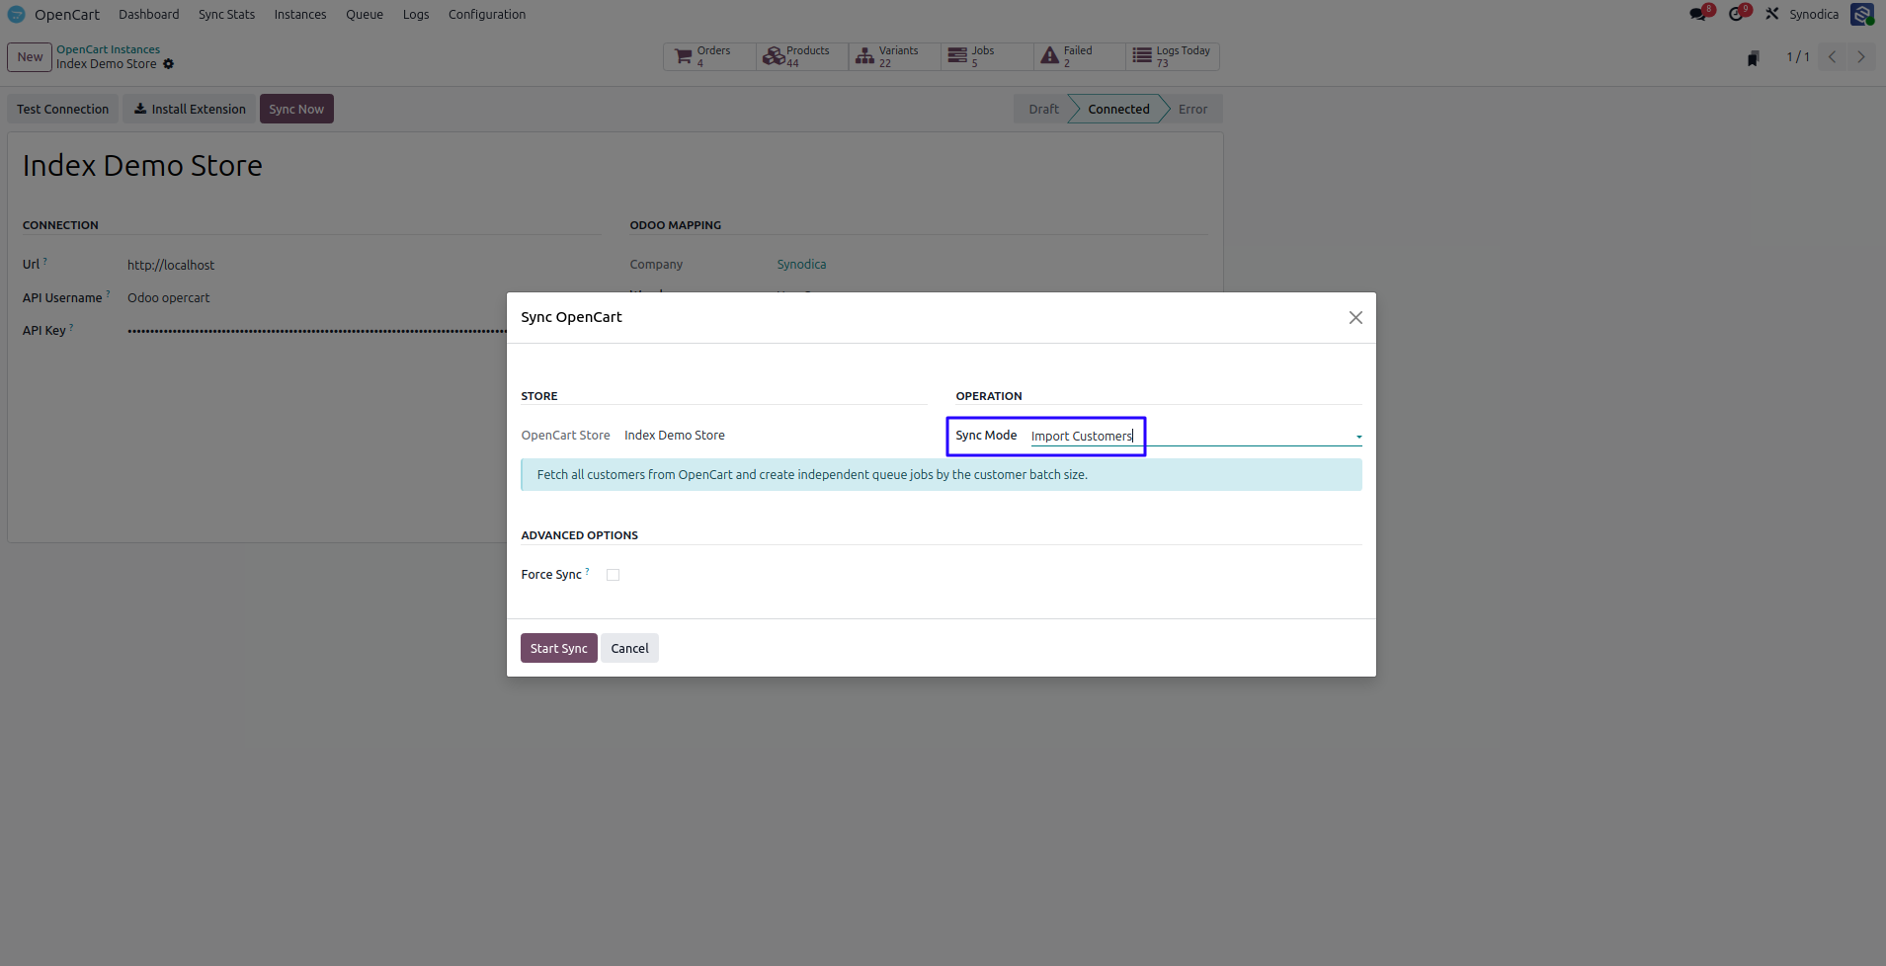Image resolution: width=1886 pixels, height=966 pixels.
Task: Click the Force Sync help question mark
Action: coord(587,571)
